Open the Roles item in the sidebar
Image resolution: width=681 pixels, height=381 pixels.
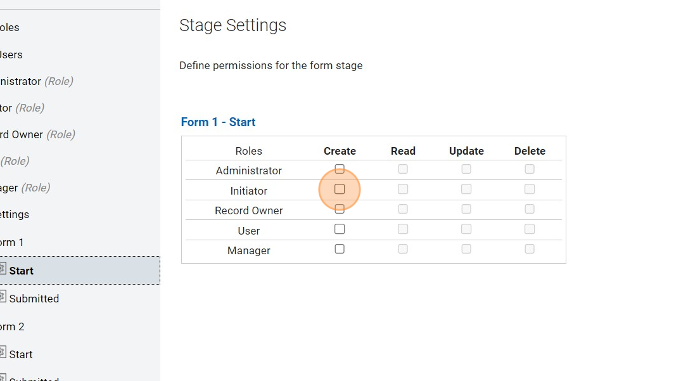tap(10, 27)
